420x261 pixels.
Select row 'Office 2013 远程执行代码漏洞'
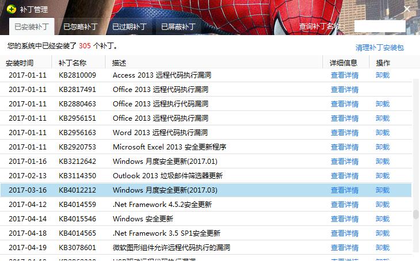[206, 104]
